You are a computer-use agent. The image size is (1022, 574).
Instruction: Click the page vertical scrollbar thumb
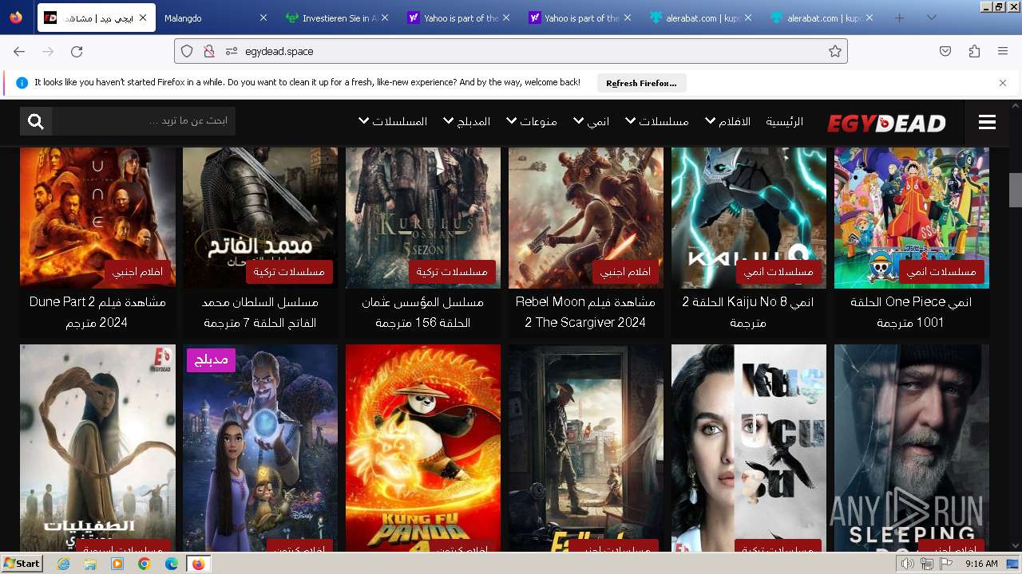pos(1016,190)
